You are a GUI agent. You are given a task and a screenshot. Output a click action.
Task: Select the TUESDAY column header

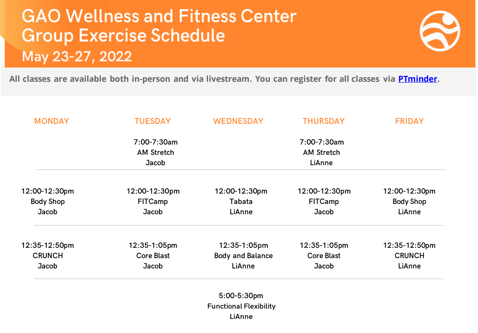pos(153,121)
